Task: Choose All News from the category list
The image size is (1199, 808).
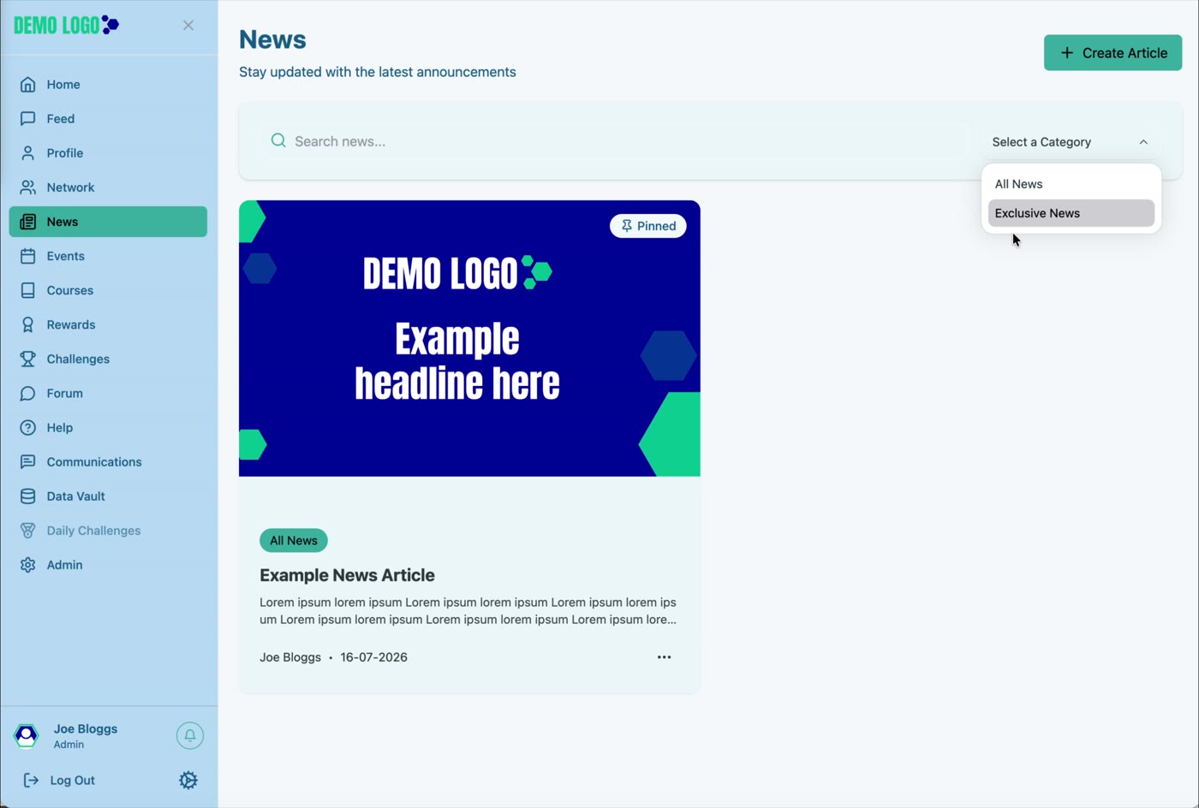Action: click(x=1071, y=184)
